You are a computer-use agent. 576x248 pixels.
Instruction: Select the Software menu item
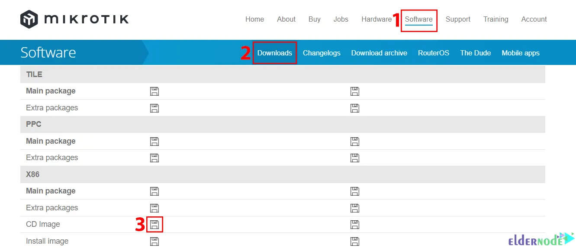[419, 19]
